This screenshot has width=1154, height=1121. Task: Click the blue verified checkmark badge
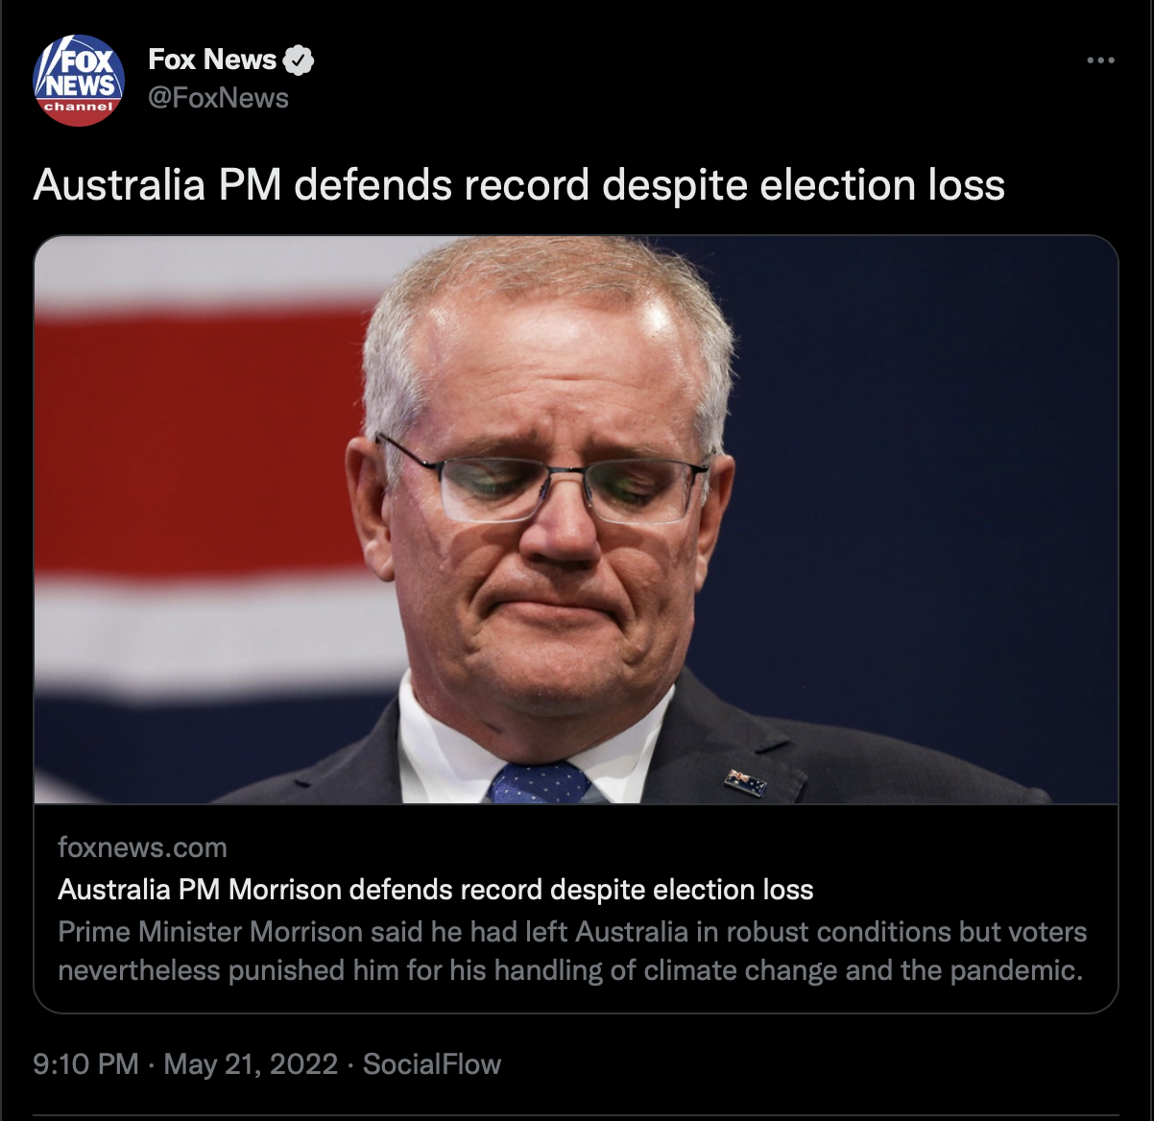pos(300,60)
